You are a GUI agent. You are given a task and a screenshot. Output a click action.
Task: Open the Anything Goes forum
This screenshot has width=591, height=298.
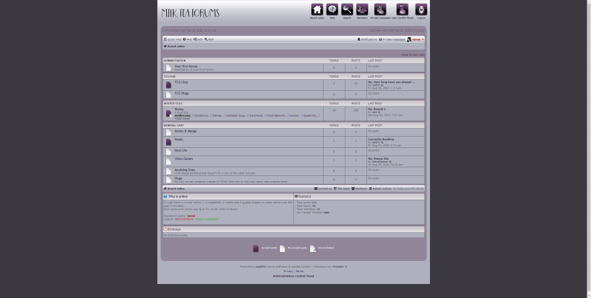[185, 170]
